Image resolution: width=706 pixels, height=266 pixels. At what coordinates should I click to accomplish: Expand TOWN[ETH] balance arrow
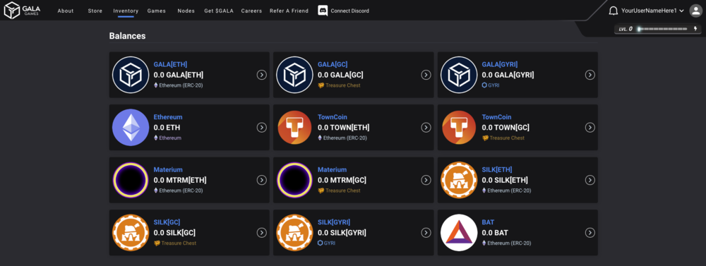[426, 128]
